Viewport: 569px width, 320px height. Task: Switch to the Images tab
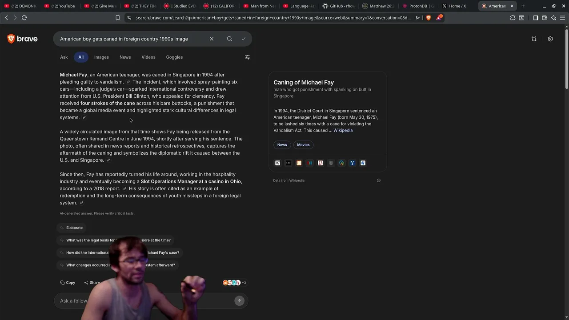point(101,57)
